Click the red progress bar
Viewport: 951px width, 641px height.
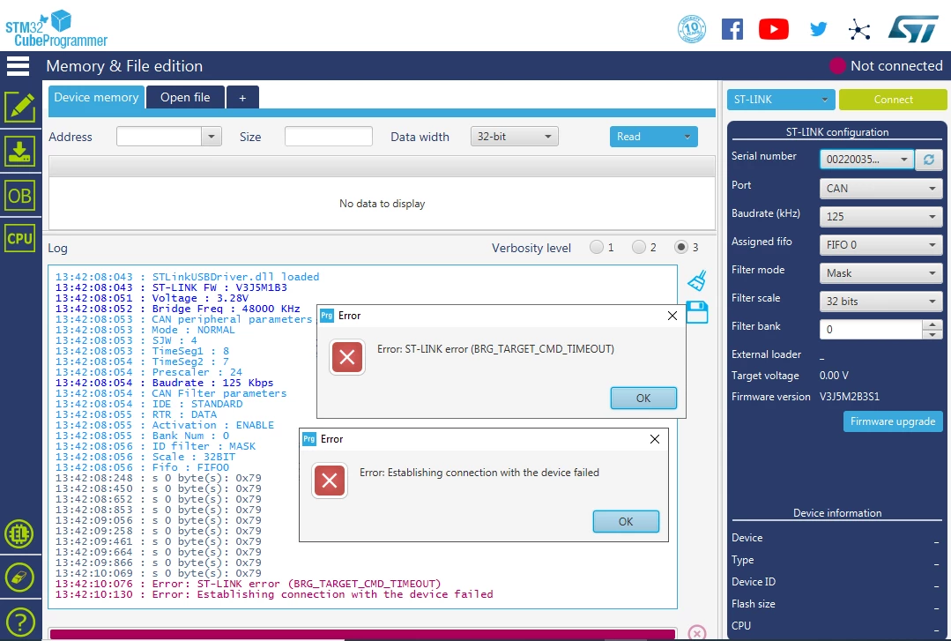[x=363, y=634]
